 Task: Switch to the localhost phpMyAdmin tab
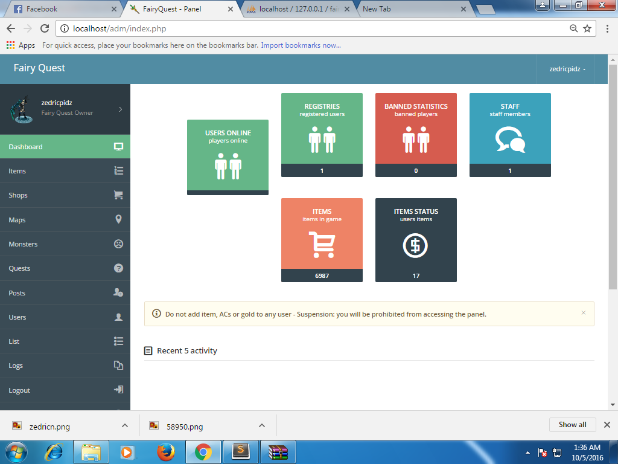point(299,9)
